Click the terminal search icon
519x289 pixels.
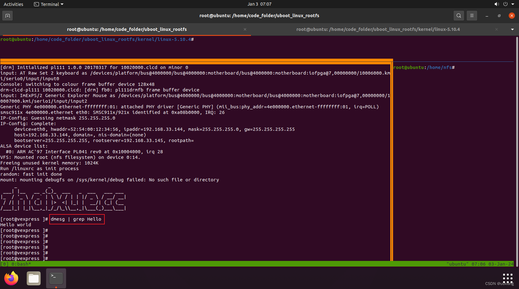pyautogui.click(x=459, y=16)
